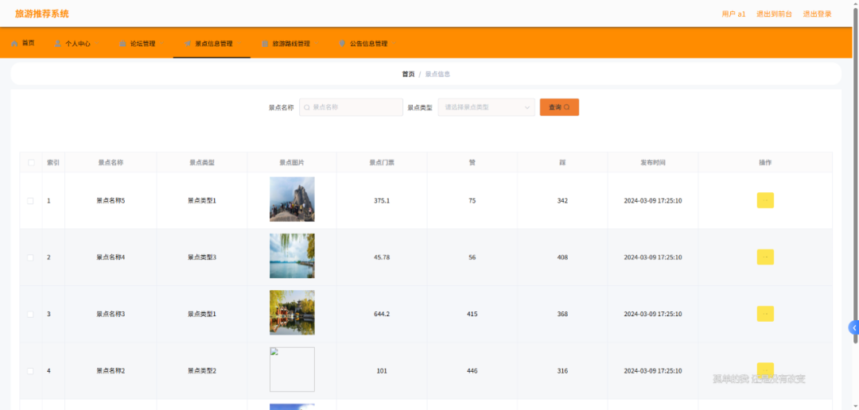Check the row checkbox for 景点名称5

[x=31, y=201]
